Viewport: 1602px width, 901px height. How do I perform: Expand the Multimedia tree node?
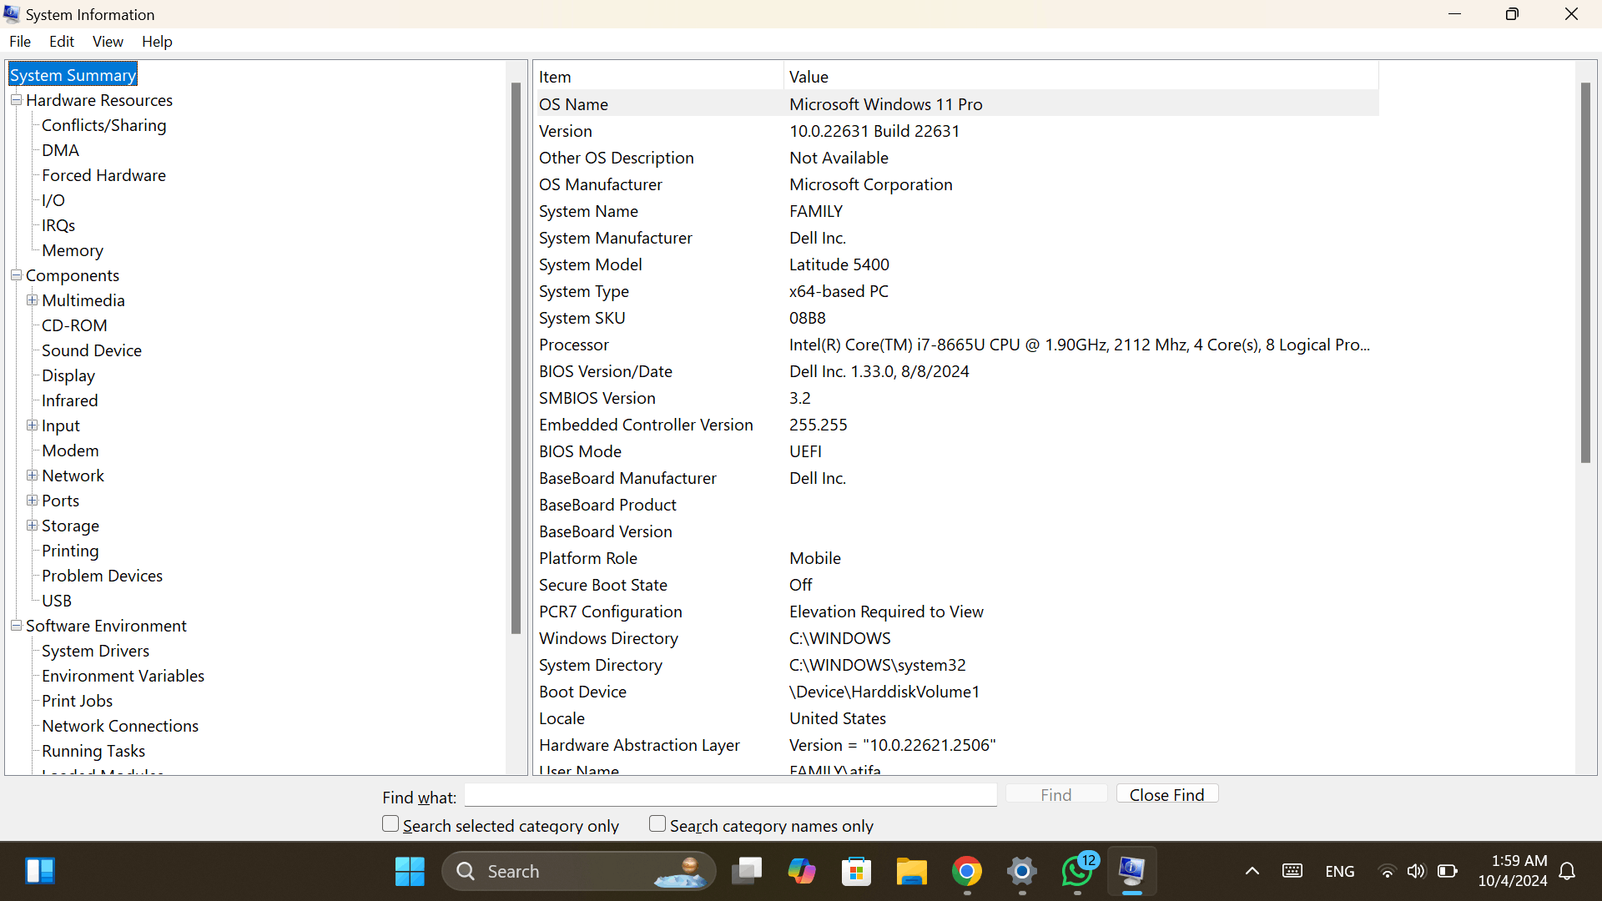[x=32, y=300]
